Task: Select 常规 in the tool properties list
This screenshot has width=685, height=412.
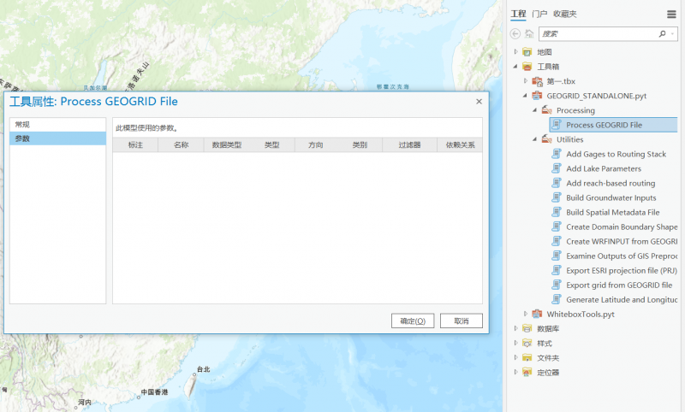Action: (23, 125)
